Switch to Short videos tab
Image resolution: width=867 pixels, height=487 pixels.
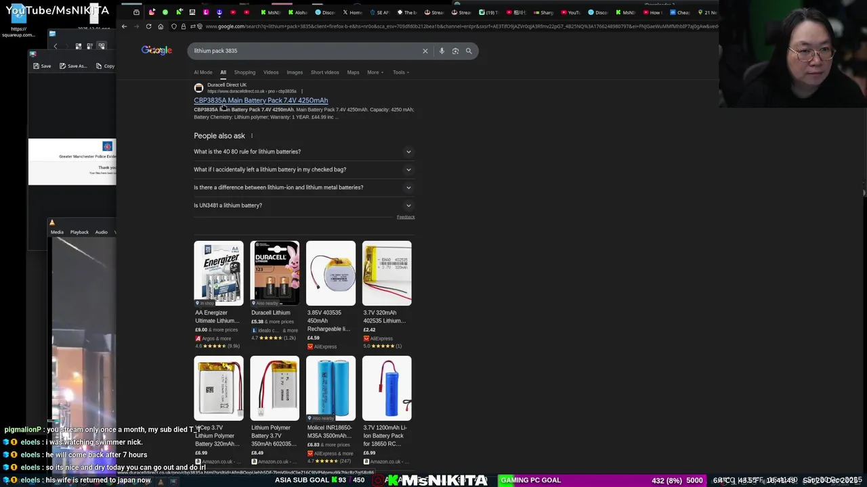point(325,72)
